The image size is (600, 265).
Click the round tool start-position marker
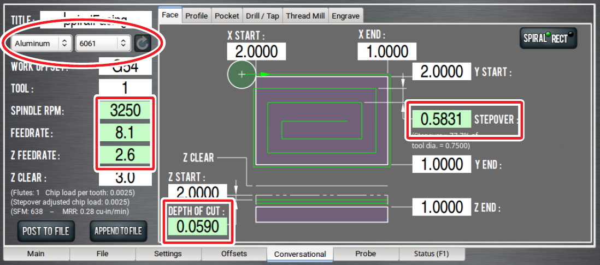242,75
